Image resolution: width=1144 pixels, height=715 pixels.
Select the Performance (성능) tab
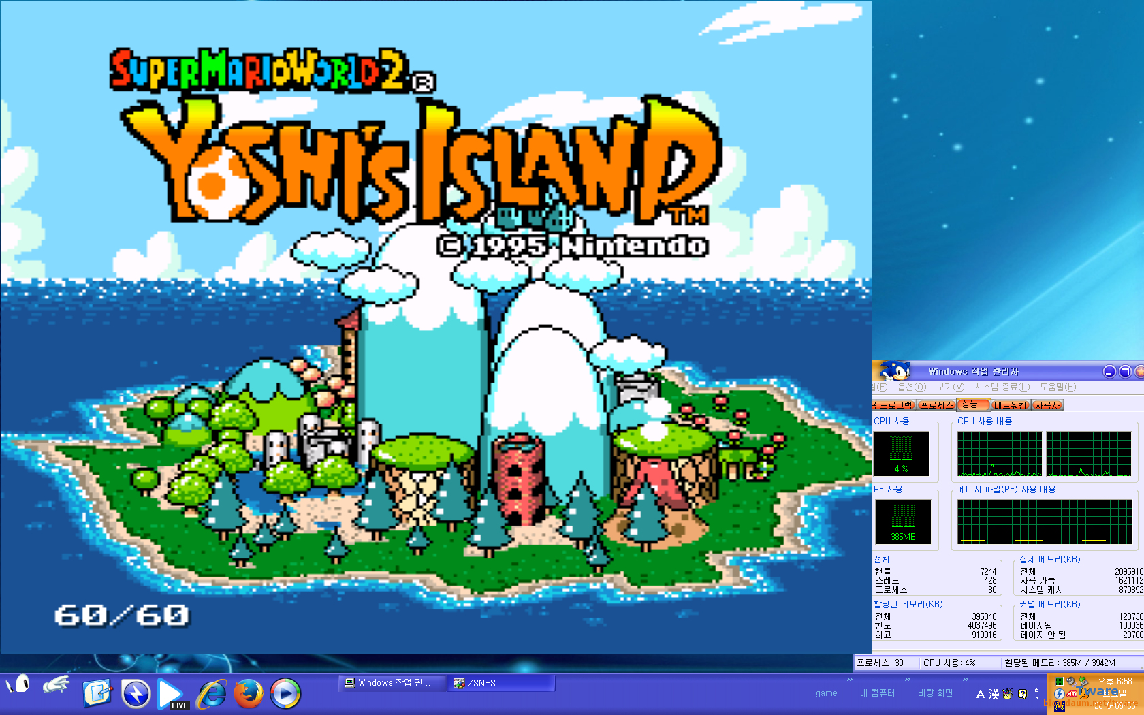(x=972, y=404)
